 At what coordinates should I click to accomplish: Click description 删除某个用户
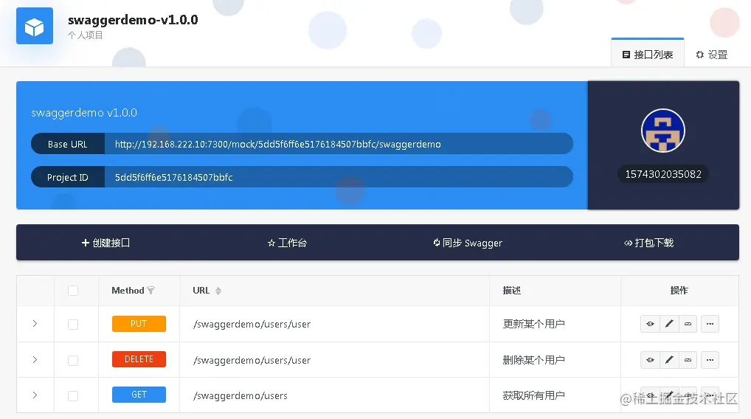(533, 360)
